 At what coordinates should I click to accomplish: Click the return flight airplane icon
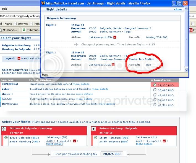coord(94,129)
